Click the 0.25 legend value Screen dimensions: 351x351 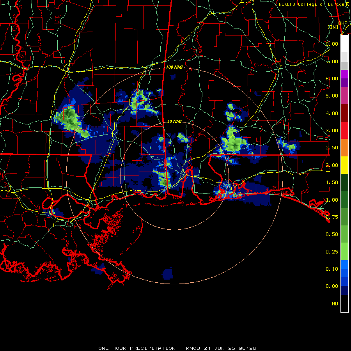[x=332, y=252]
